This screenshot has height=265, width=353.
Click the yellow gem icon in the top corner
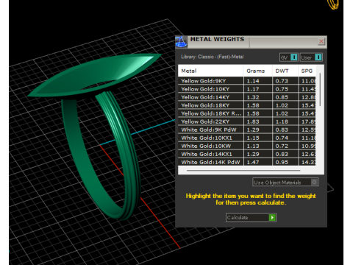[333, 4]
